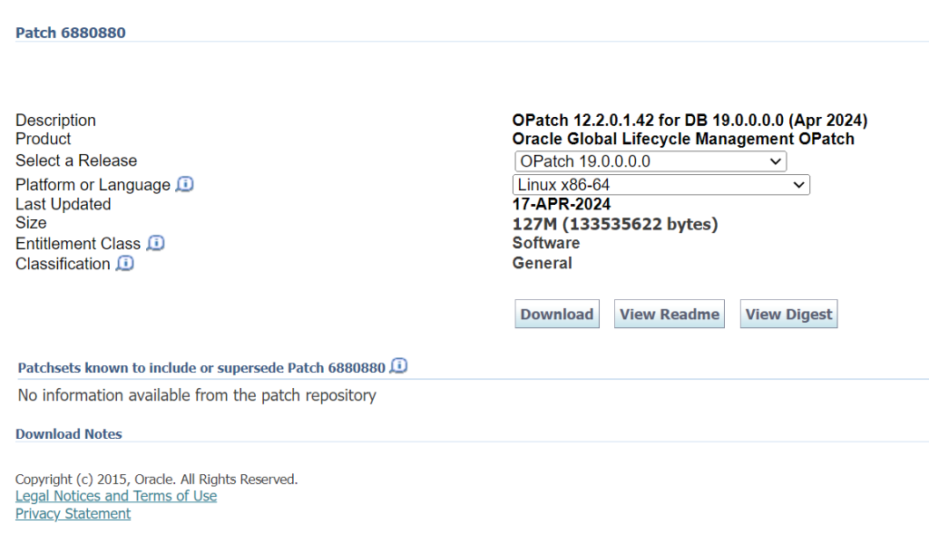Click the Patch 6880880 page heading

pos(71,33)
